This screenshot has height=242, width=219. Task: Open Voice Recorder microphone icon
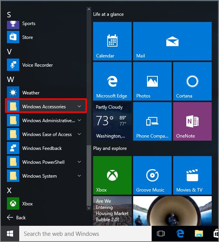(13, 65)
